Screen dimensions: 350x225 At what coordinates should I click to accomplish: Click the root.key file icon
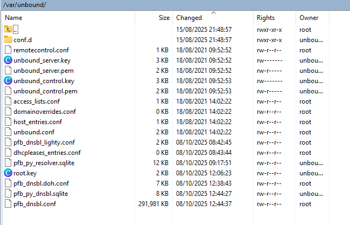pos(8,173)
